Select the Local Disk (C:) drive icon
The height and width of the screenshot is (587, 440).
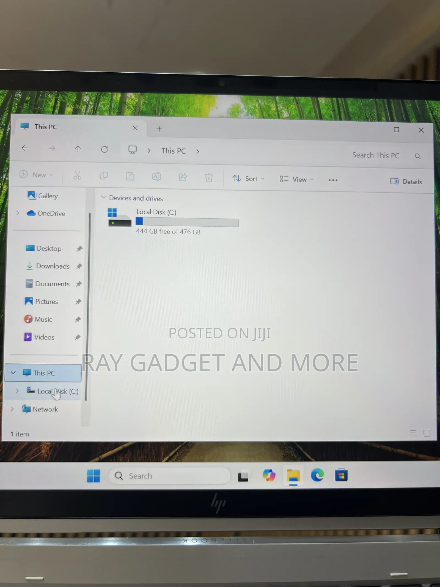pos(119,217)
